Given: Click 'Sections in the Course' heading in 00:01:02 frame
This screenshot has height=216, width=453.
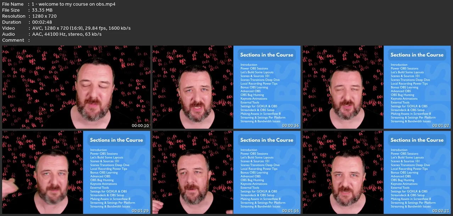Looking at the screenshot, I should pos(417,55).
